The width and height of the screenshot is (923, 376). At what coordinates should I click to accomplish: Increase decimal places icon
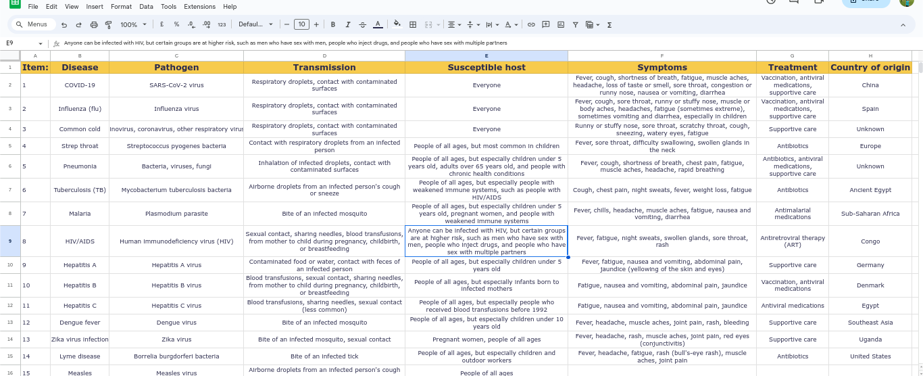(x=206, y=24)
